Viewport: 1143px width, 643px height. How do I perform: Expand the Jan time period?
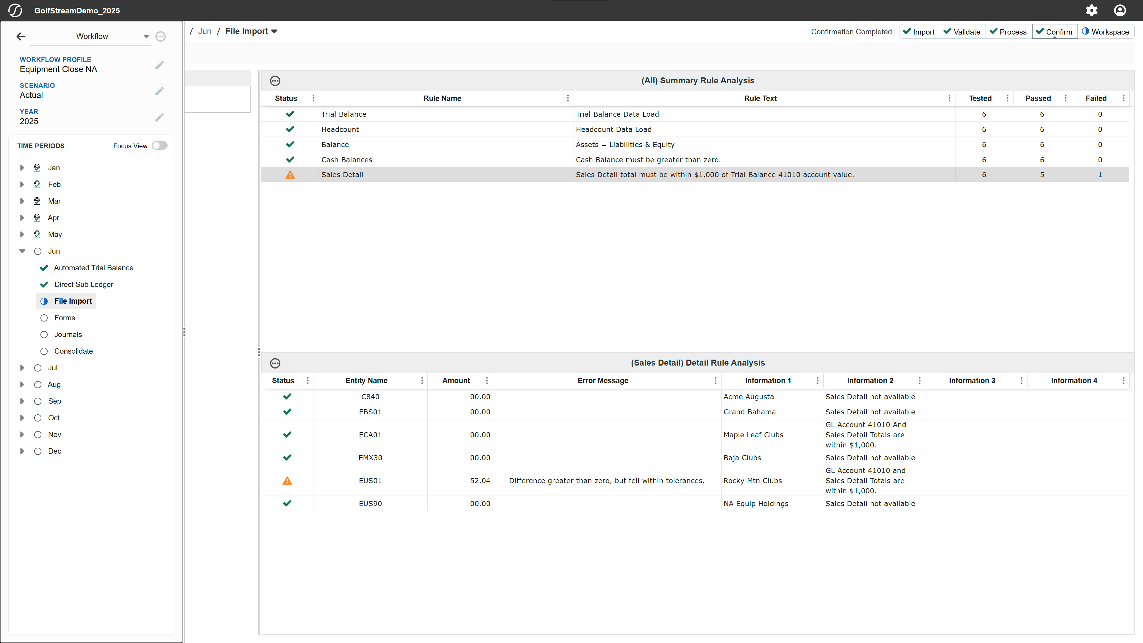point(22,168)
